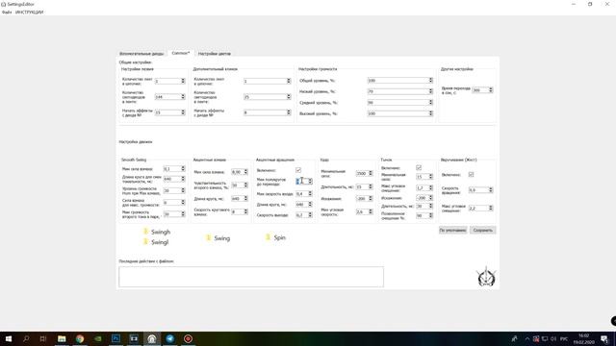This screenshot has height=346, width=616.
Task: Switch to the Настройки цветов tab
Action: coord(214,54)
